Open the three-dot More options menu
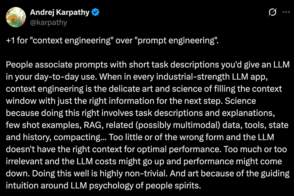The image size is (294, 196). 286,12
